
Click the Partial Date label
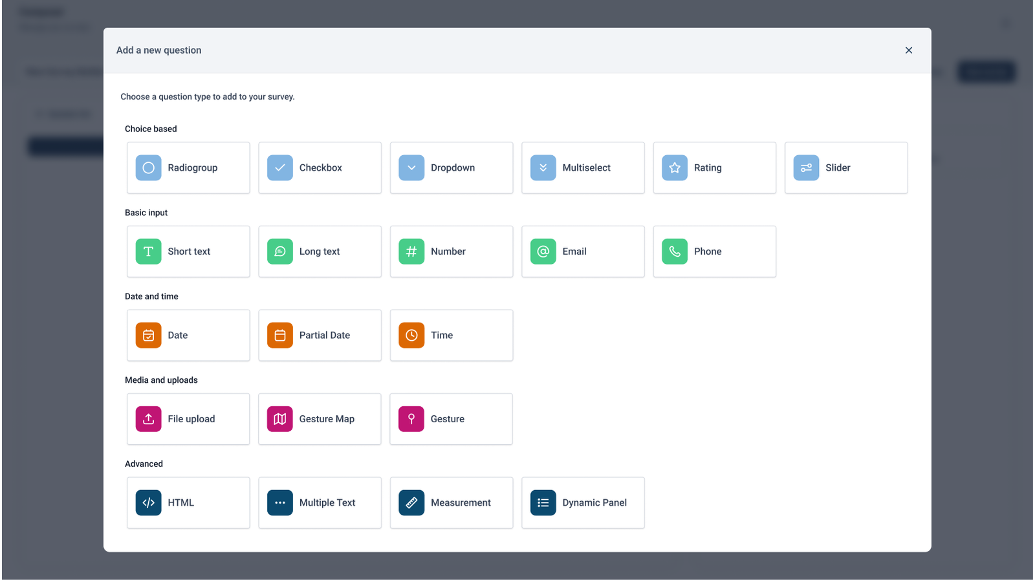[325, 335]
